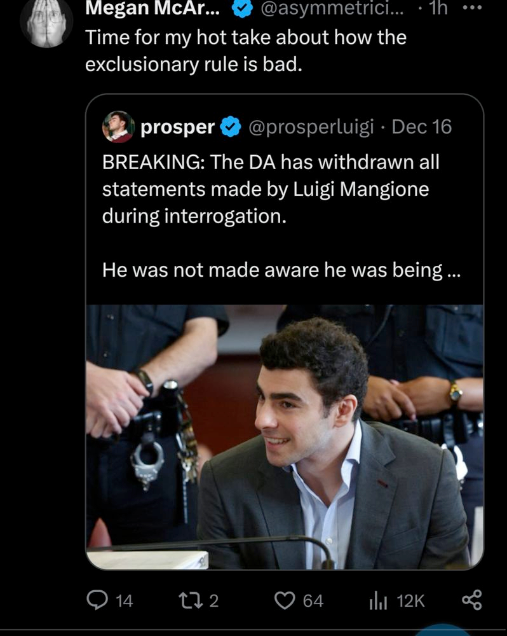Click the 1h timestamp
Screen dimensions: 507x636
point(438,9)
